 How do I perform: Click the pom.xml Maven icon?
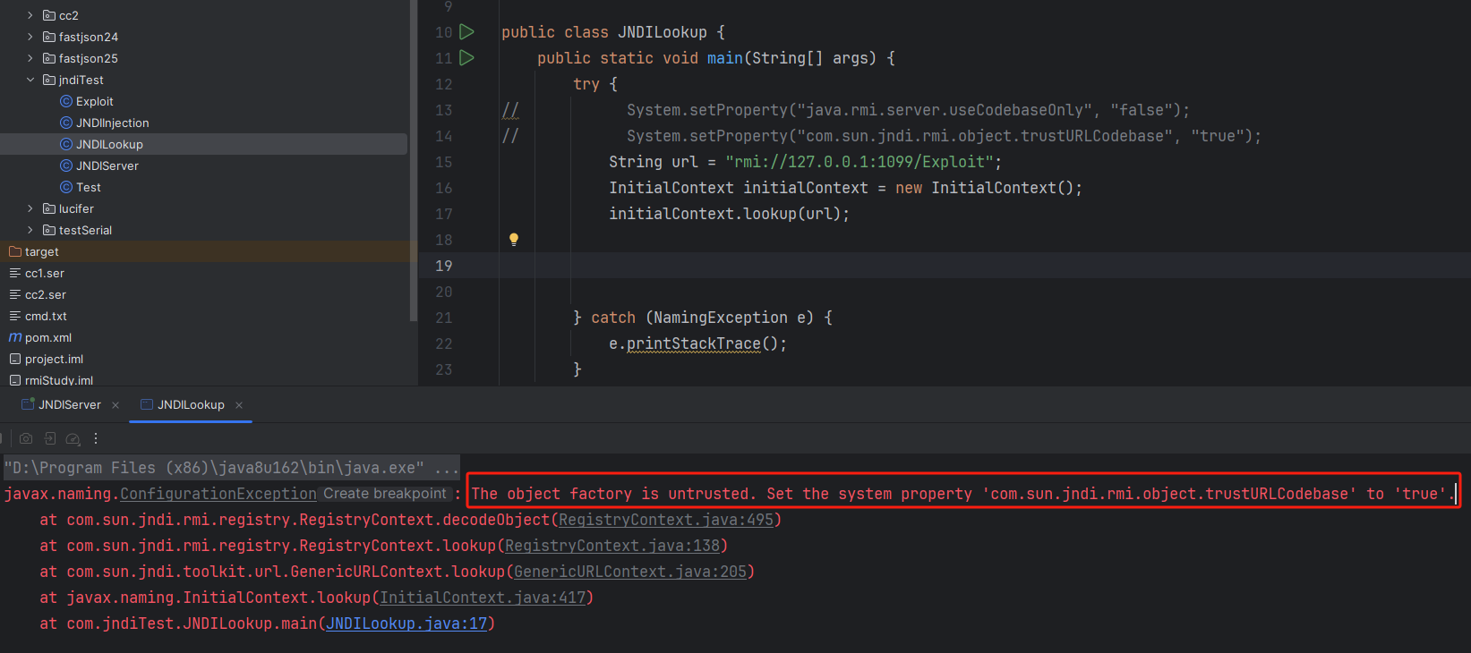pos(15,337)
